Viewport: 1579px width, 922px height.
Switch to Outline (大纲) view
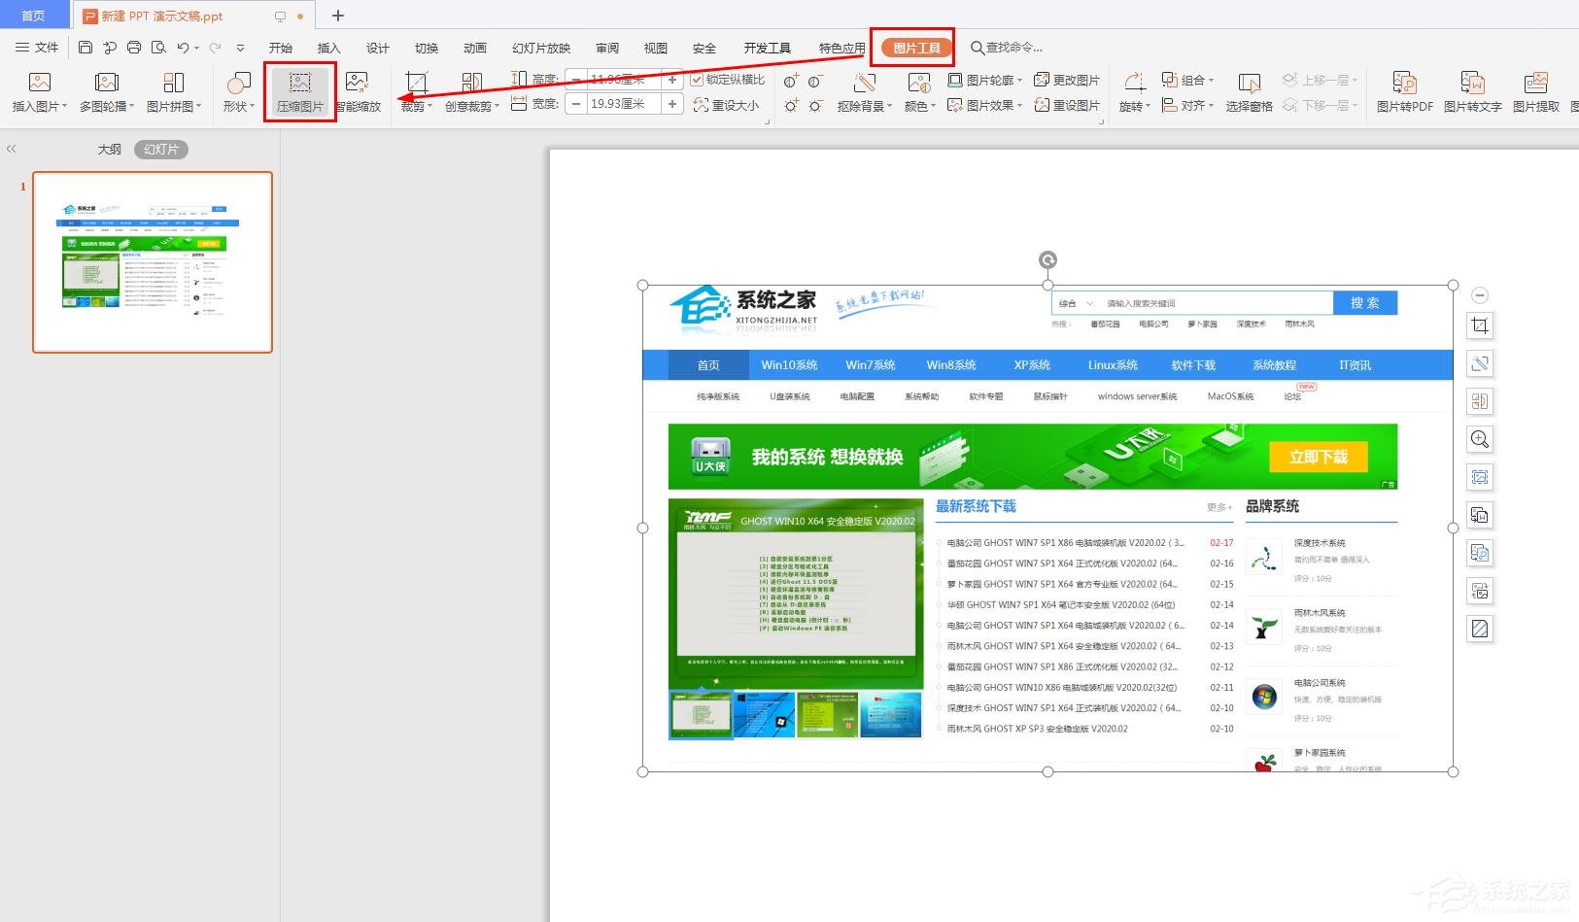pyautogui.click(x=110, y=149)
